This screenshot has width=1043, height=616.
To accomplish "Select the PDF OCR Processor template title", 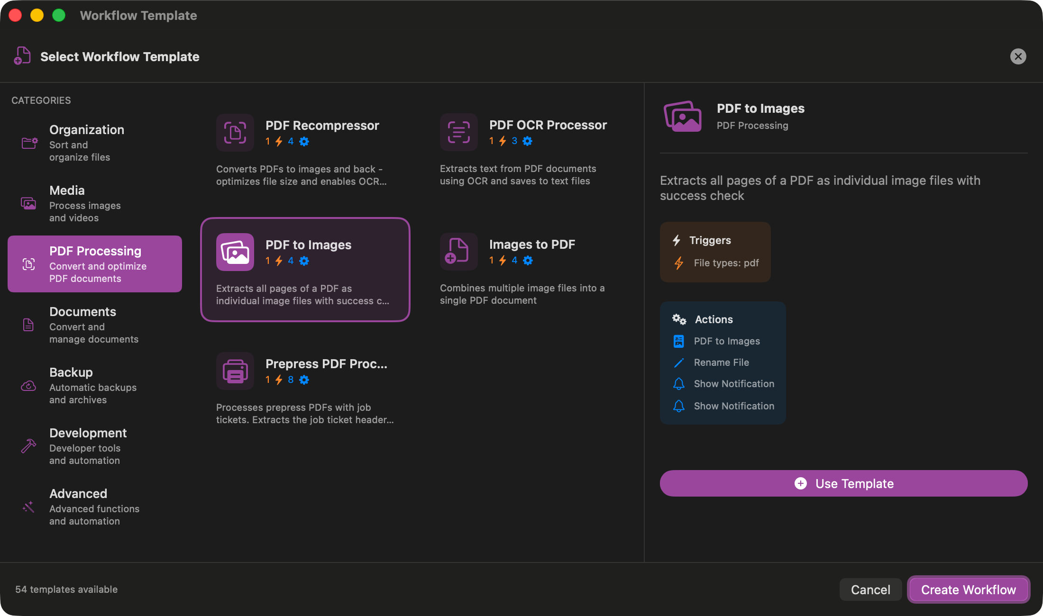I will point(548,125).
